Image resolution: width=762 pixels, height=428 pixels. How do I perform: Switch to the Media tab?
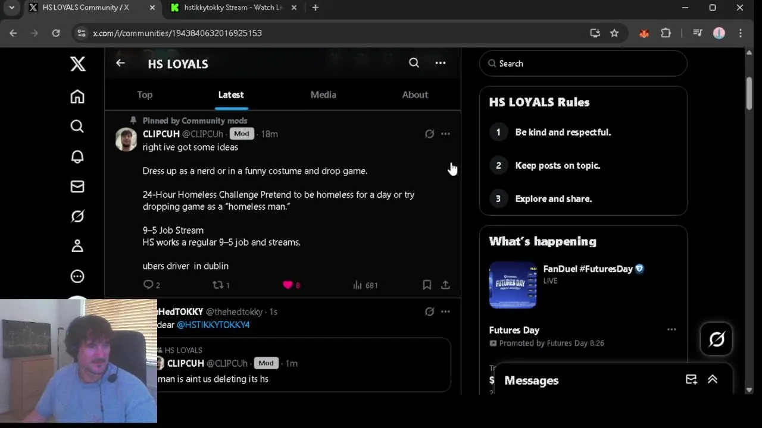coord(323,95)
